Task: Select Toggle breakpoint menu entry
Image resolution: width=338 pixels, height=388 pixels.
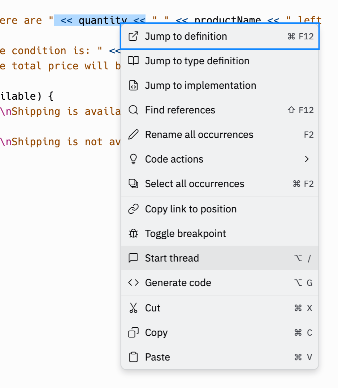Action: coord(220,234)
